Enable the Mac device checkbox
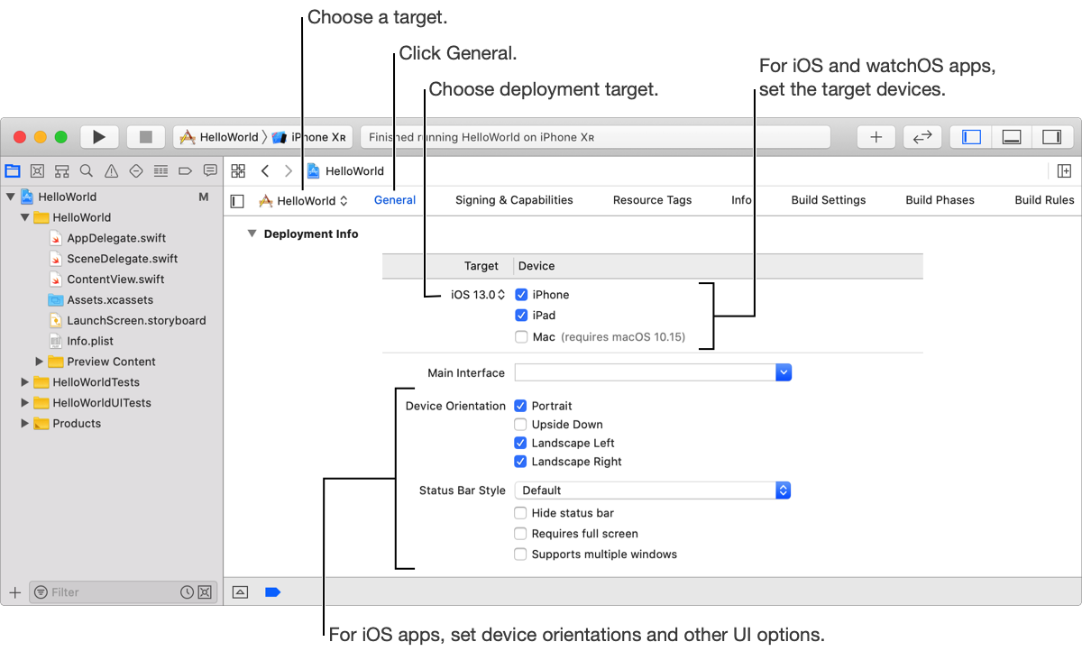 point(521,337)
